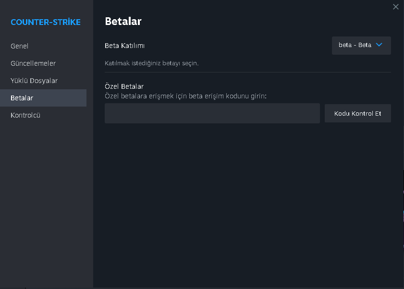Click the divider line above Özel Betalar

[247, 72]
